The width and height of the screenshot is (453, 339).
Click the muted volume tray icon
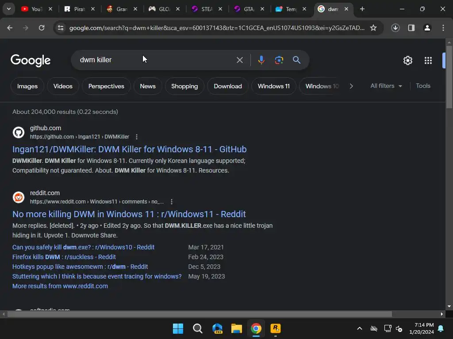click(399, 328)
